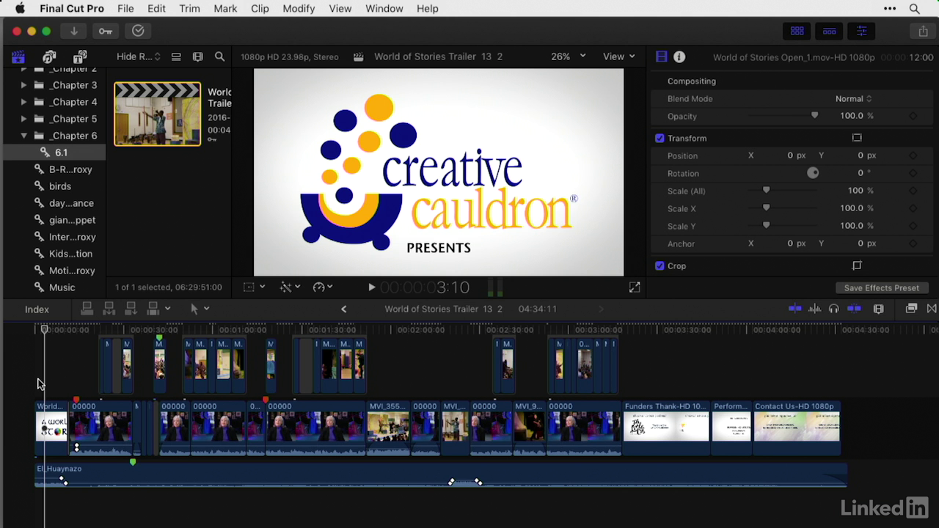Select the Video inspector filmstrip icon
Image resolution: width=939 pixels, height=528 pixels.
[661, 56]
